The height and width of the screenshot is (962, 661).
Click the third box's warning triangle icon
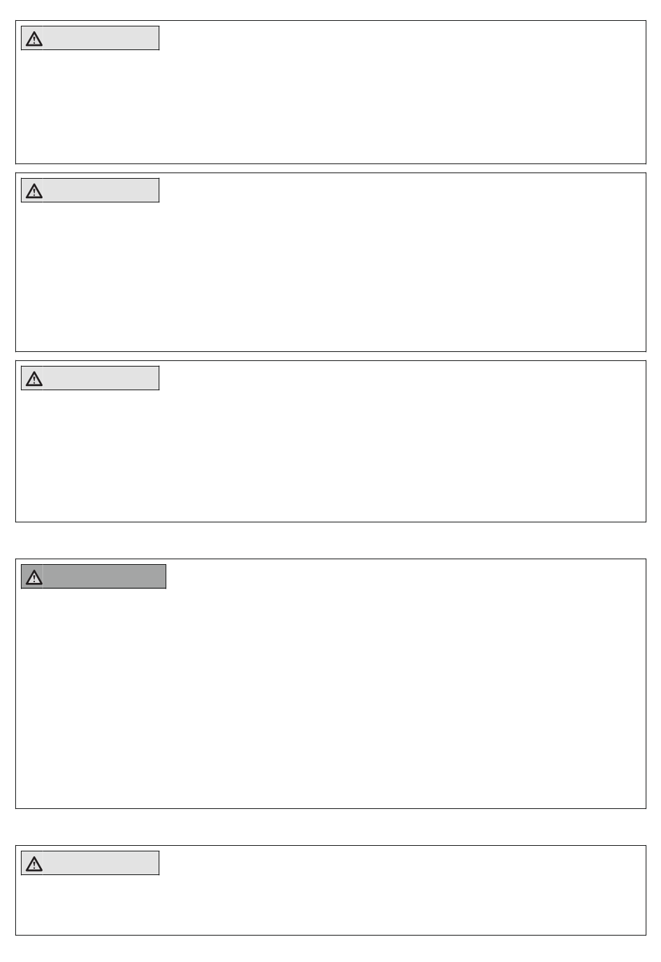coord(33,379)
